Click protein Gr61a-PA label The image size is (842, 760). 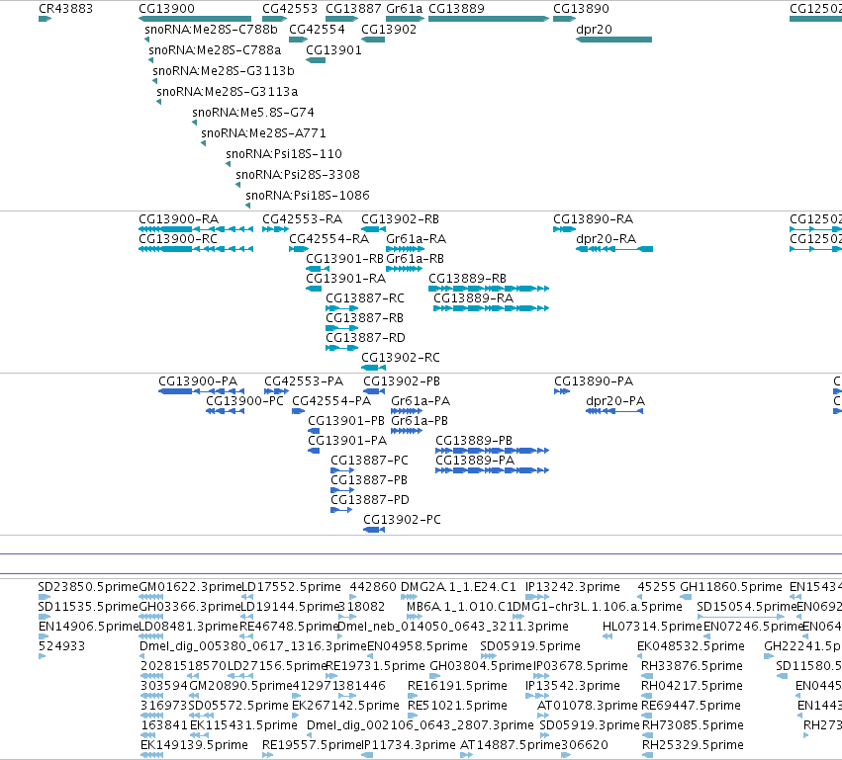(421, 401)
